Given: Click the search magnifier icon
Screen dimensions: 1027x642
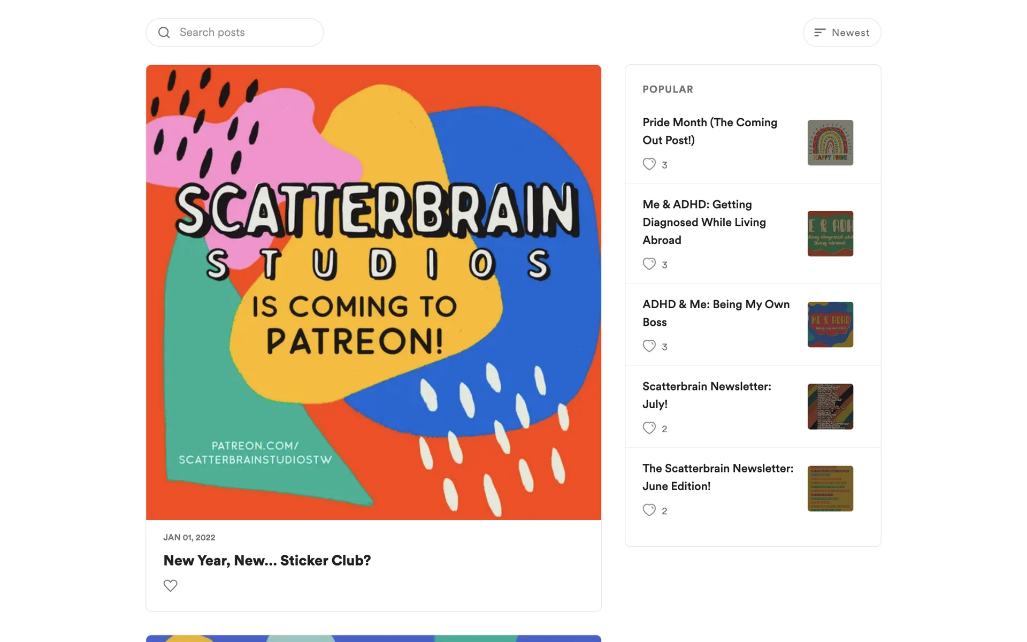Looking at the screenshot, I should (164, 33).
